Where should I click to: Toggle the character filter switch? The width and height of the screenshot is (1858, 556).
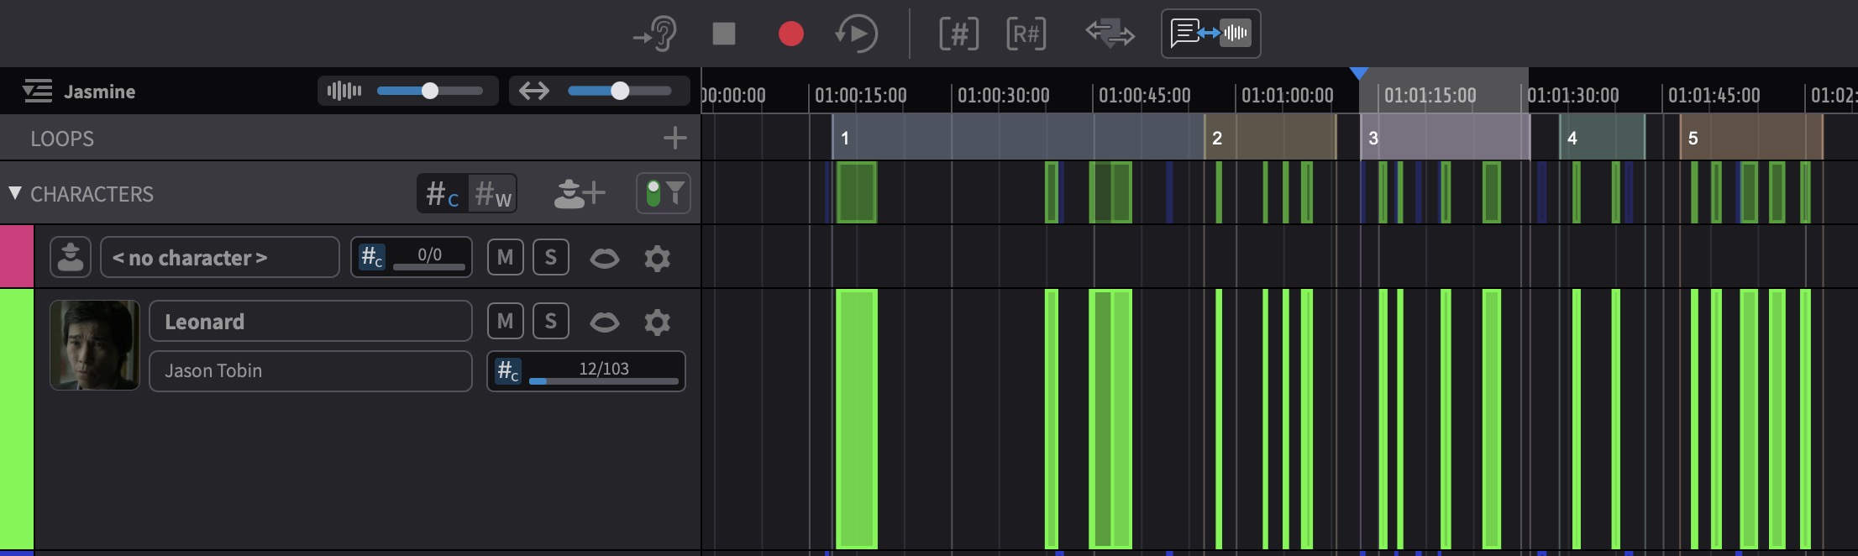click(663, 193)
